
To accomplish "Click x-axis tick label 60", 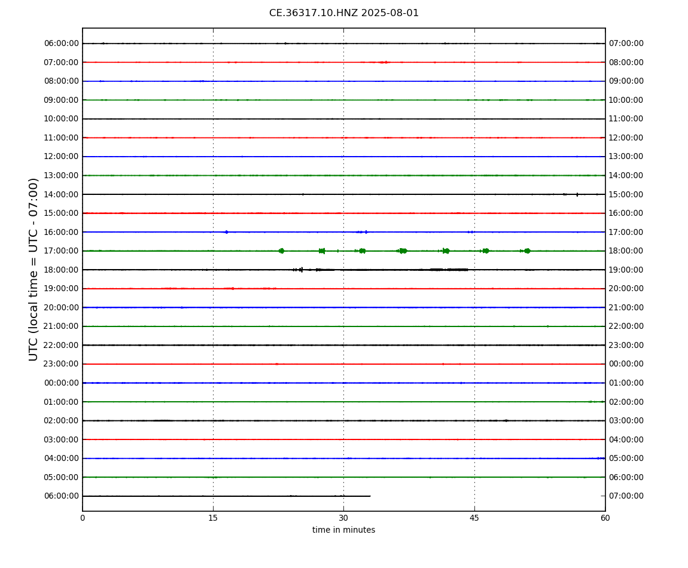I will 605,518.
